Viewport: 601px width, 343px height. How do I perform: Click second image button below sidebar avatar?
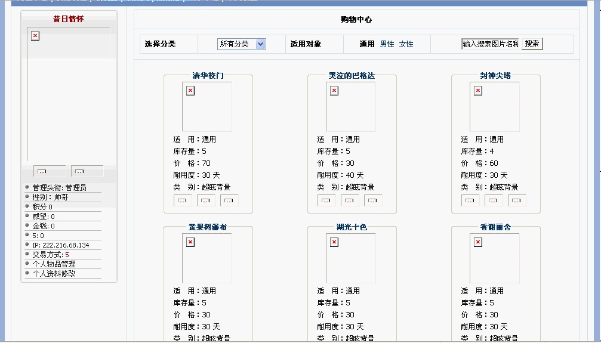pyautogui.click(x=87, y=171)
